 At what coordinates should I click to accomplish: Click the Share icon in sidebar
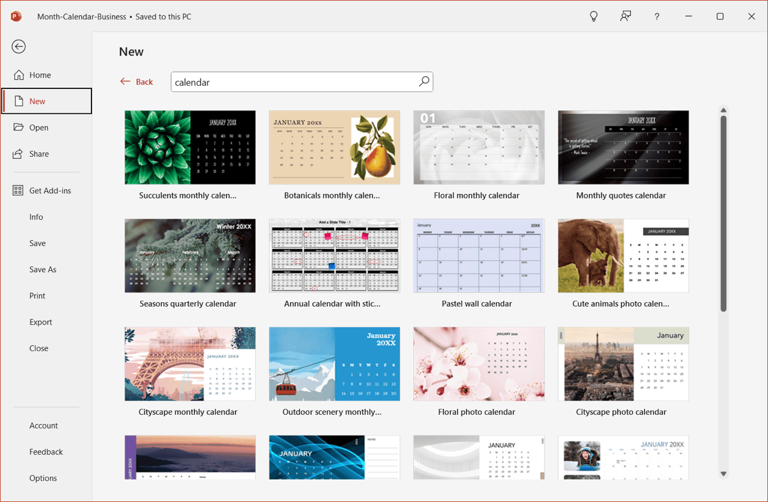pos(19,154)
